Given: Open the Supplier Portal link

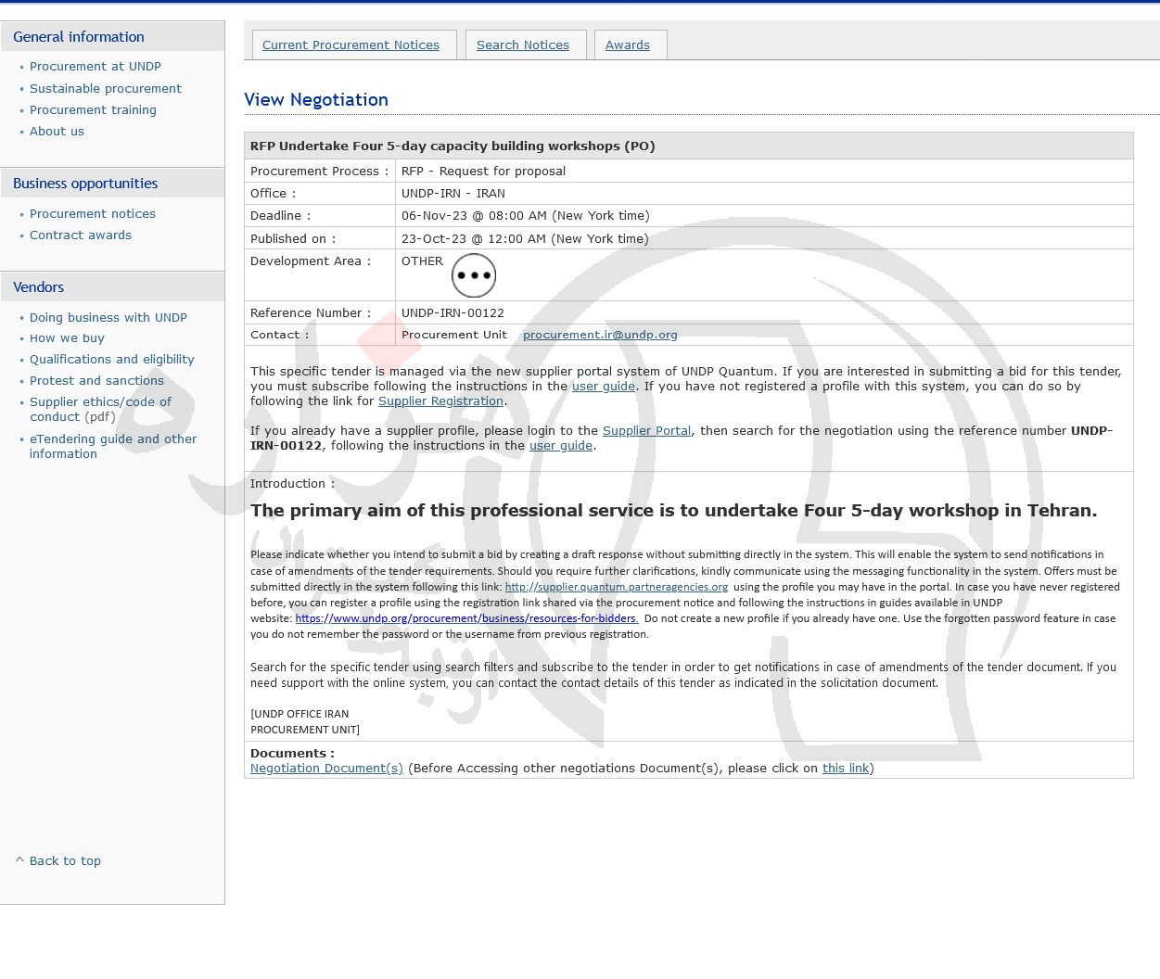Looking at the screenshot, I should [x=646, y=431].
